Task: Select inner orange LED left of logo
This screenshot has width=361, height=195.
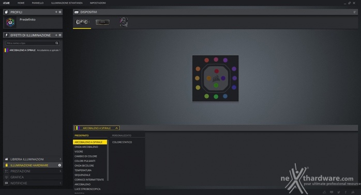Action: pyautogui.click(x=208, y=78)
